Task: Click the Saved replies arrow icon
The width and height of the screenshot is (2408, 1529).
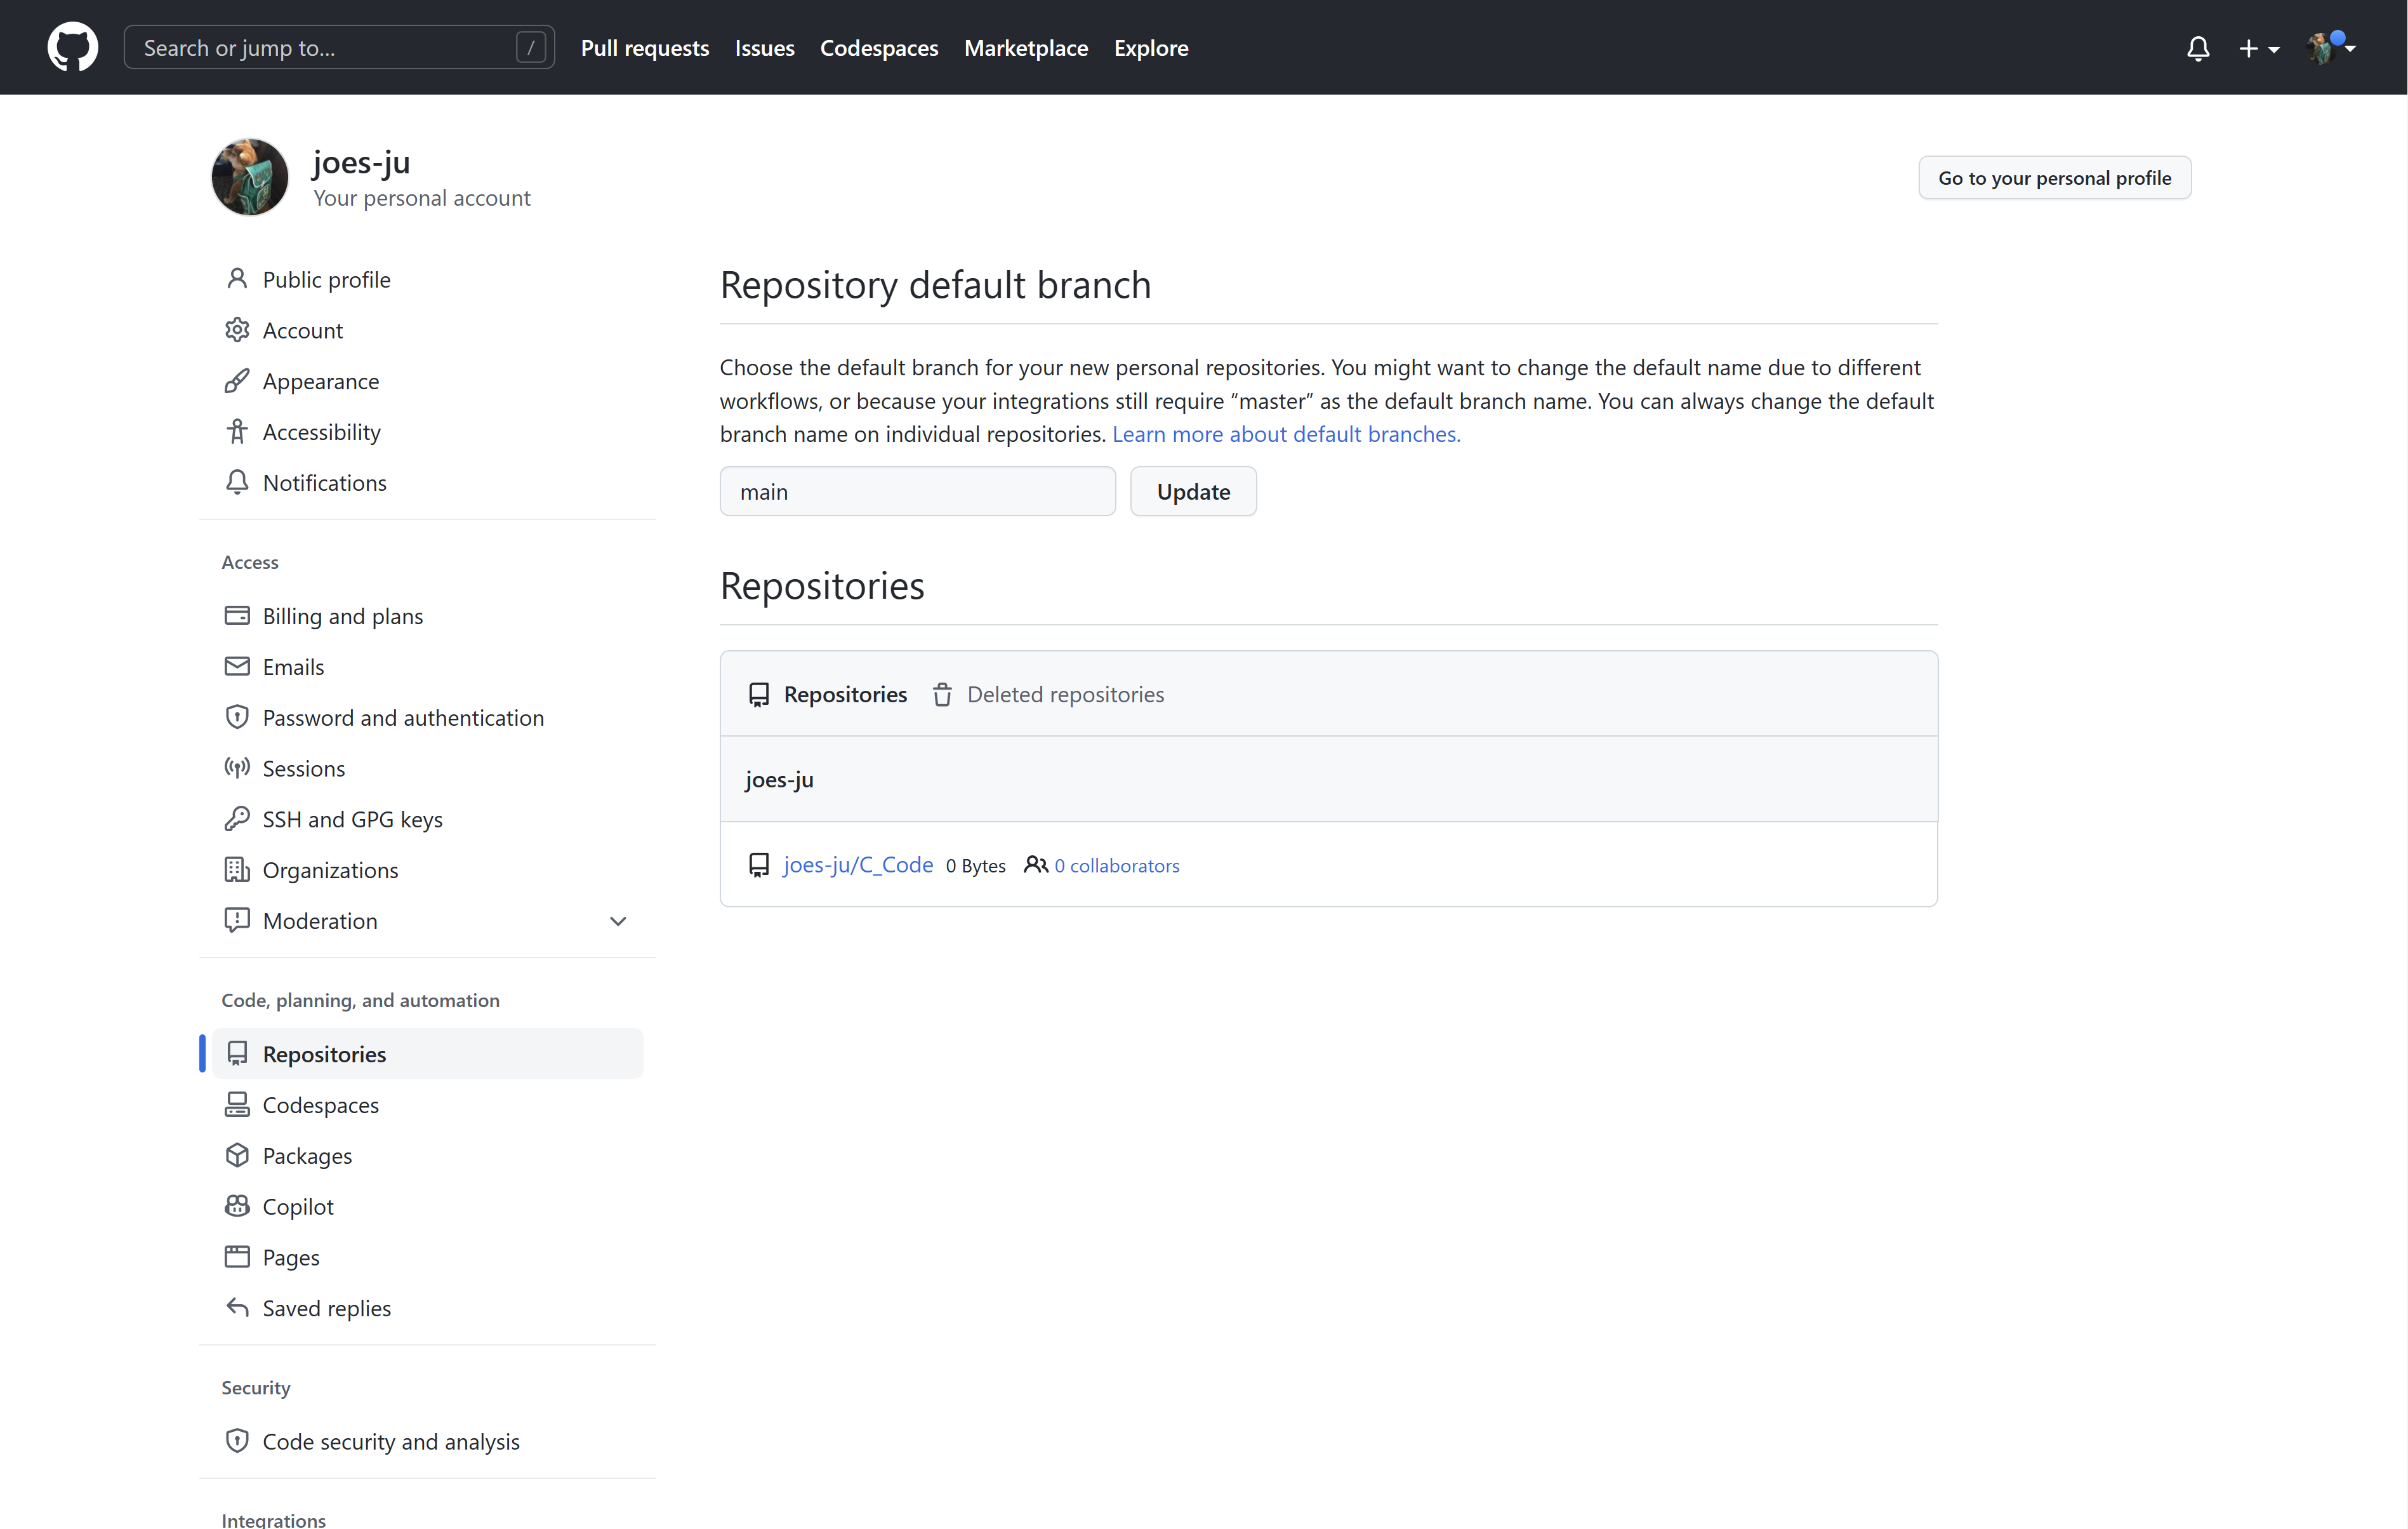Action: 237,1308
